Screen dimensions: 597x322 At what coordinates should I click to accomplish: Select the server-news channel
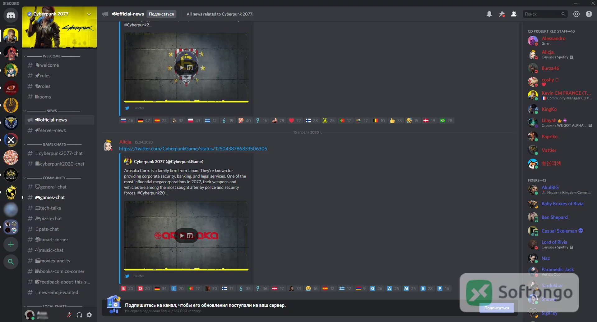[59, 130]
